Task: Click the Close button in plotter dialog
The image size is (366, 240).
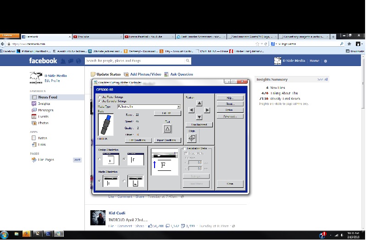Action: tap(230, 184)
